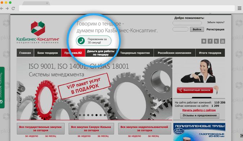Image resolution: width=243 pixels, height=141 pixels.
Task: Open the VKontakte social icon
Action: [204, 41]
